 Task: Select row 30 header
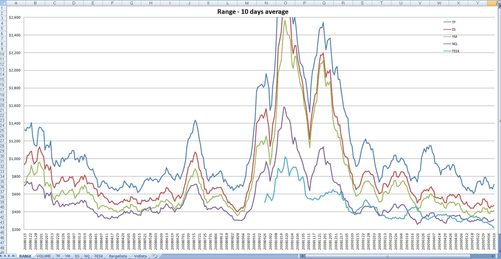point(3,156)
